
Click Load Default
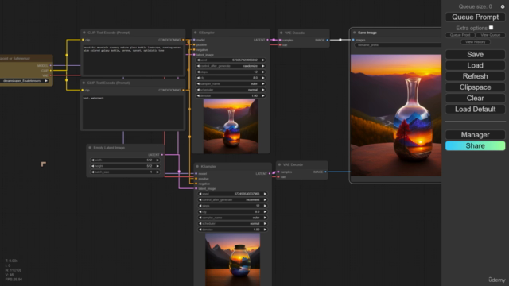click(475, 110)
